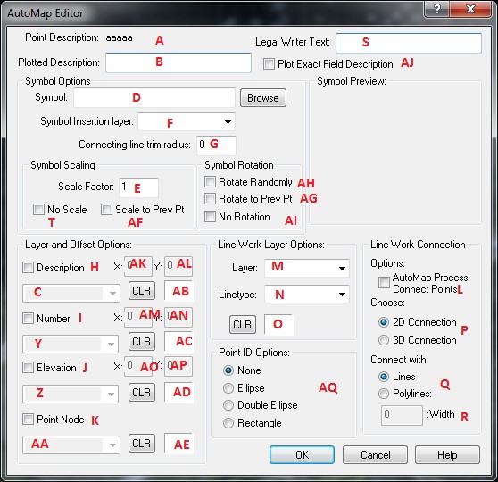The width and height of the screenshot is (498, 482).
Task: Click the Connecting line trim radius field
Action: (216, 145)
